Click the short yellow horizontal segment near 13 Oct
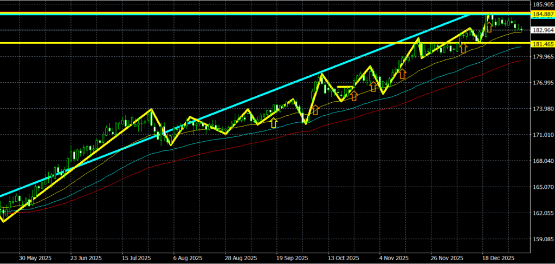Viewport: 555px width, 264px height. [345, 87]
